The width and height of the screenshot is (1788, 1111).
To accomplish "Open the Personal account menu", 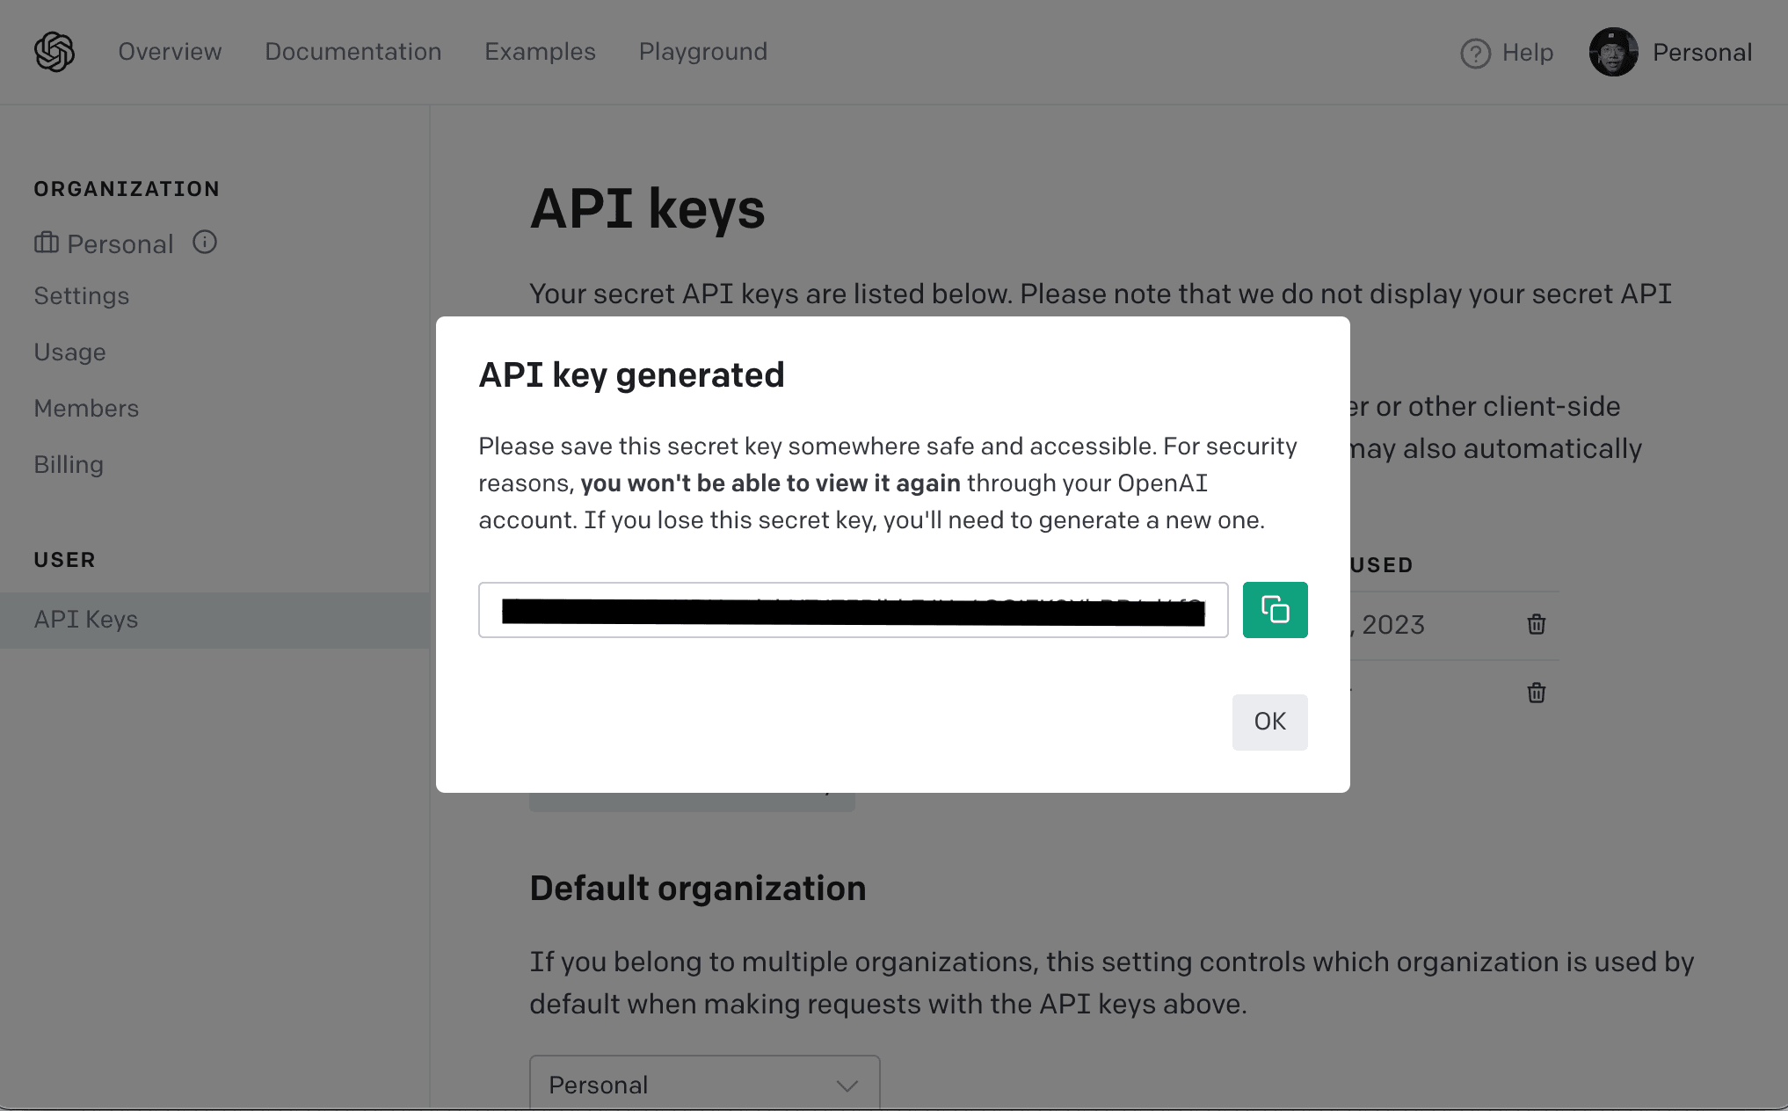I will click(1702, 53).
